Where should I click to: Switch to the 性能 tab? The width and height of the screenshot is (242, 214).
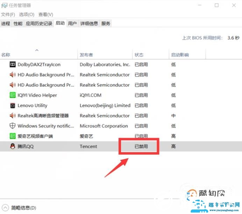(18, 23)
